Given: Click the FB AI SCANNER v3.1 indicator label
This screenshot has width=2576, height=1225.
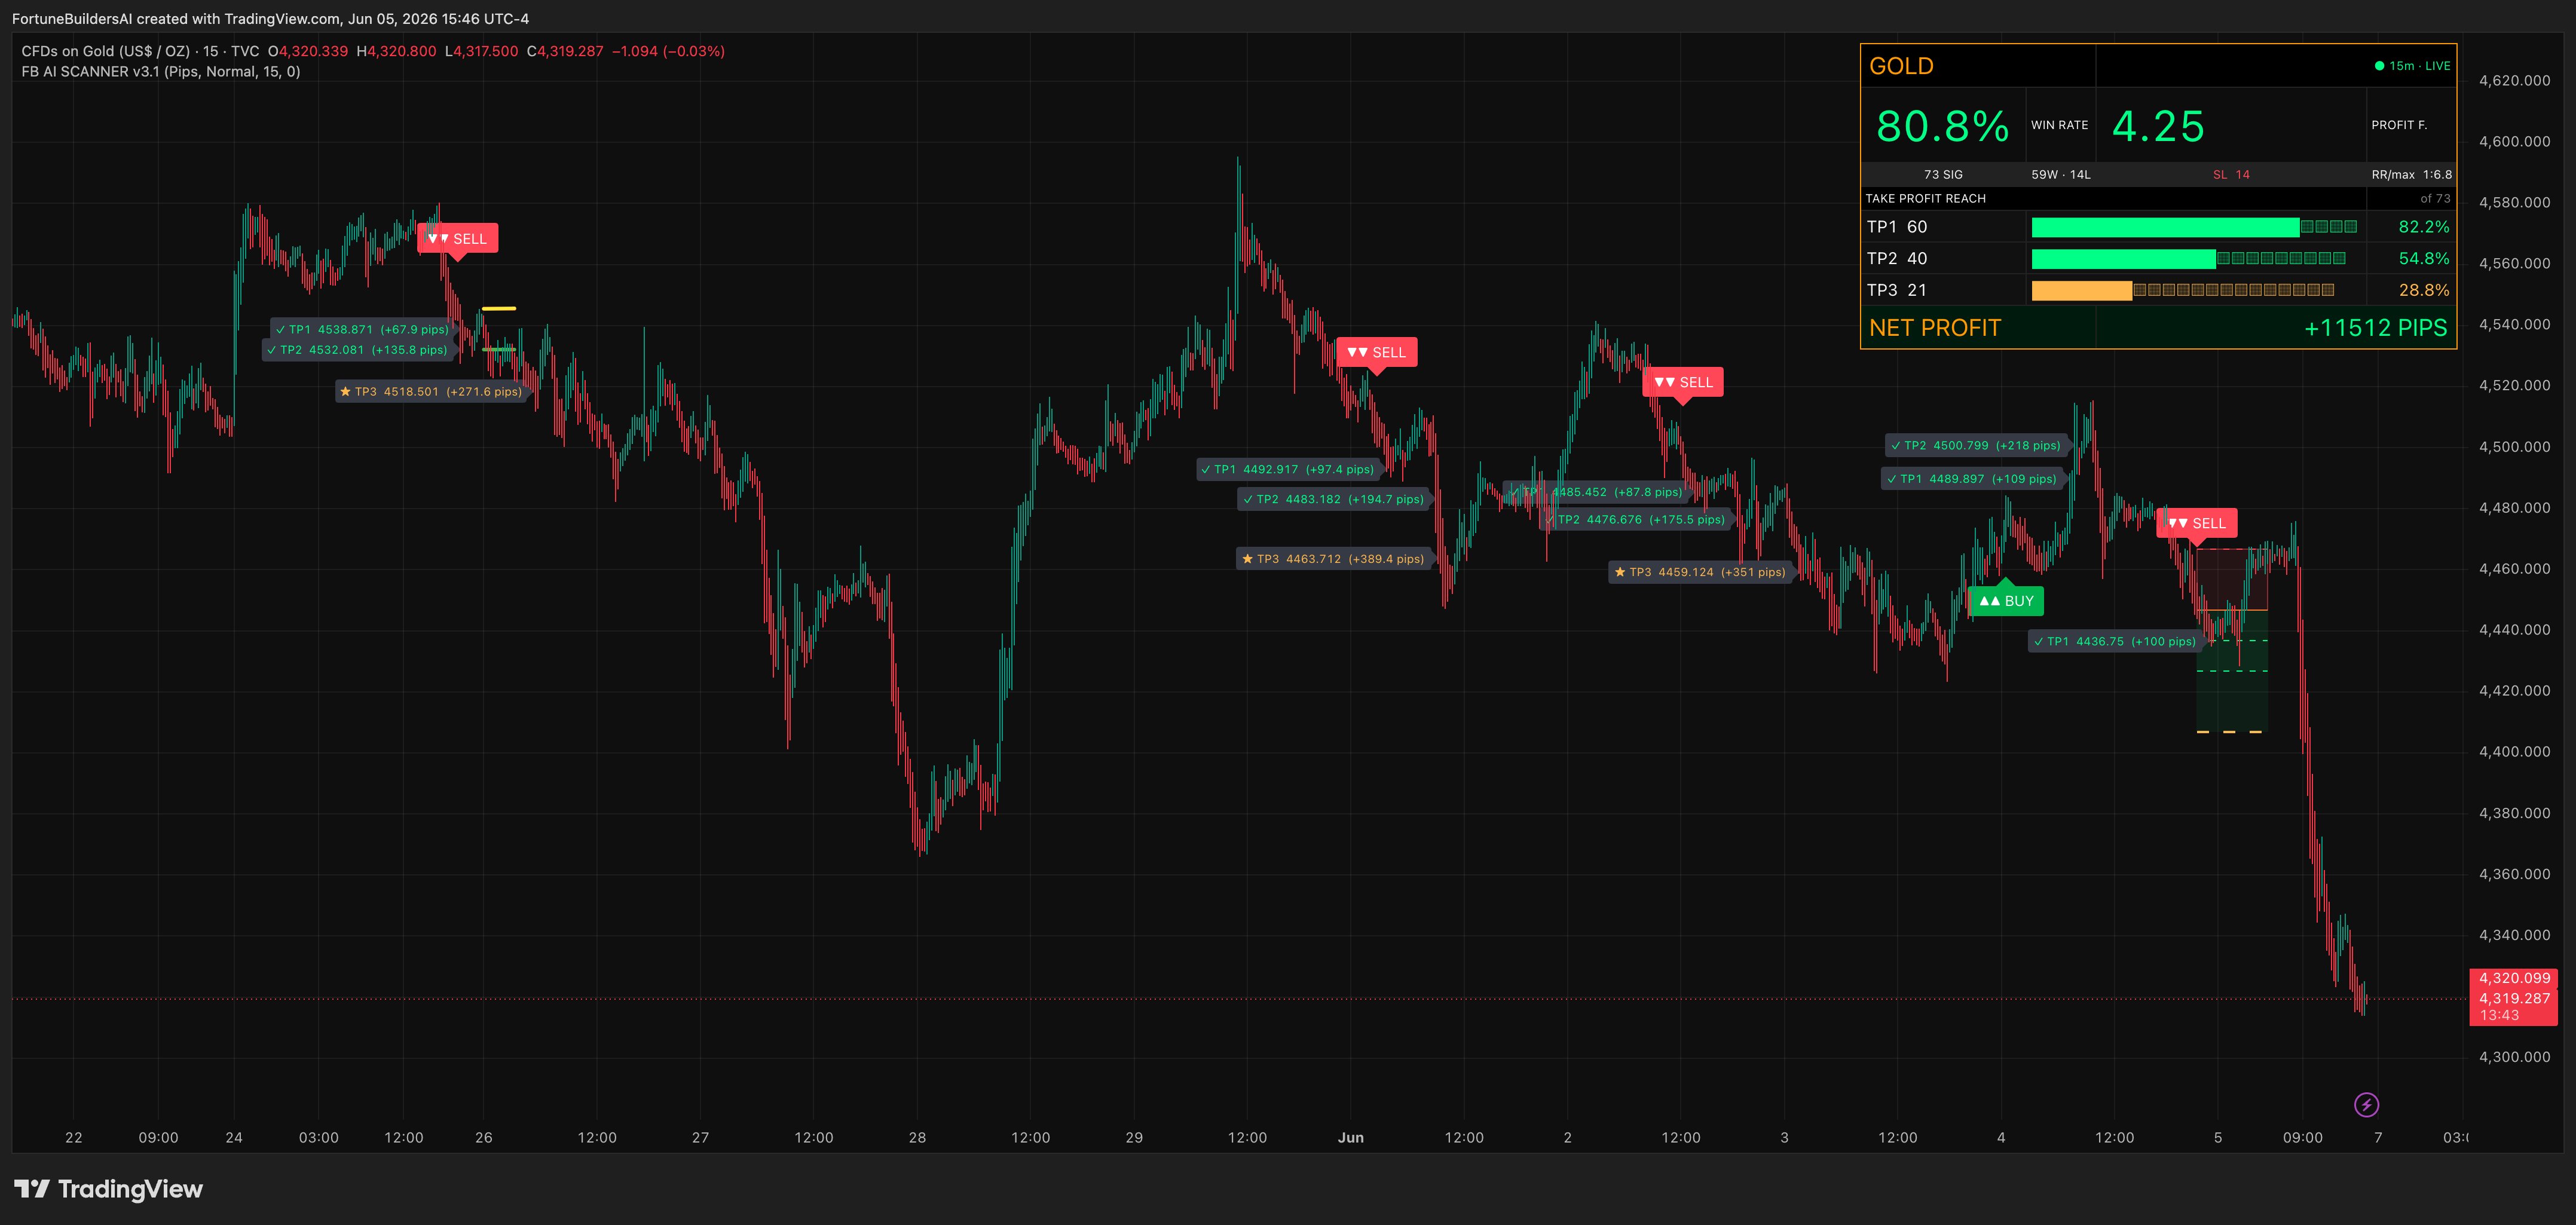Looking at the screenshot, I should coord(161,72).
